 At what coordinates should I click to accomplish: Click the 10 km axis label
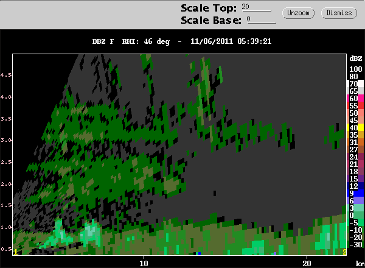pyautogui.click(x=144, y=263)
